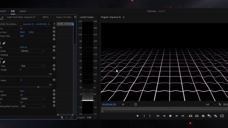
Task: Reset the Wave Speed parameter
Action: 54,95
